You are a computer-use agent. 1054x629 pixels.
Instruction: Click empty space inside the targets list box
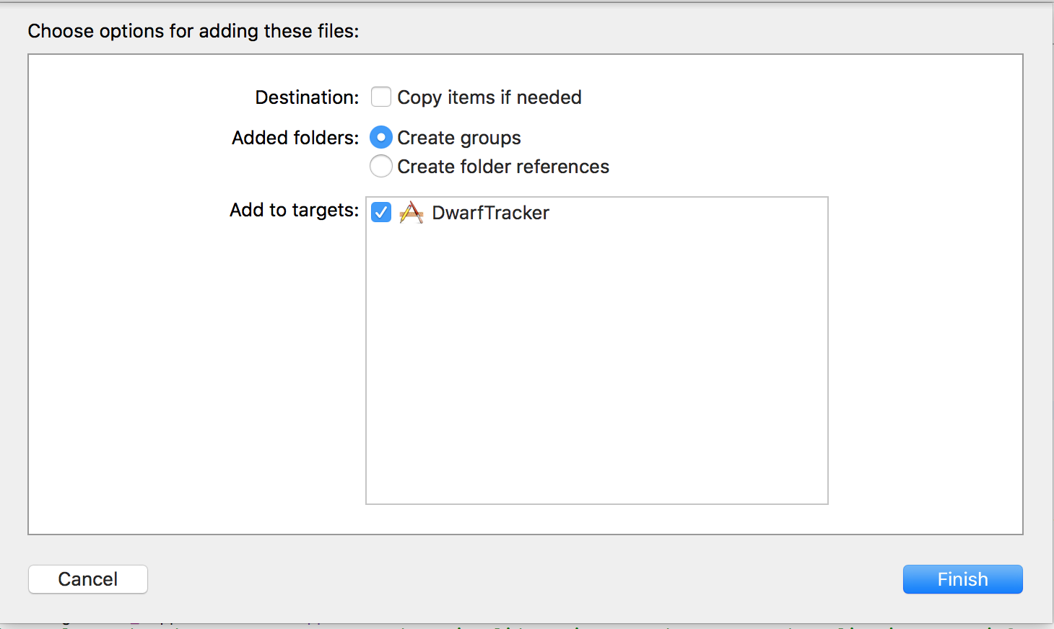(x=597, y=361)
